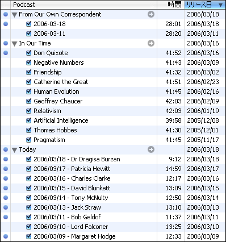Click blue dot for Bob Geldof episode

[6, 217]
